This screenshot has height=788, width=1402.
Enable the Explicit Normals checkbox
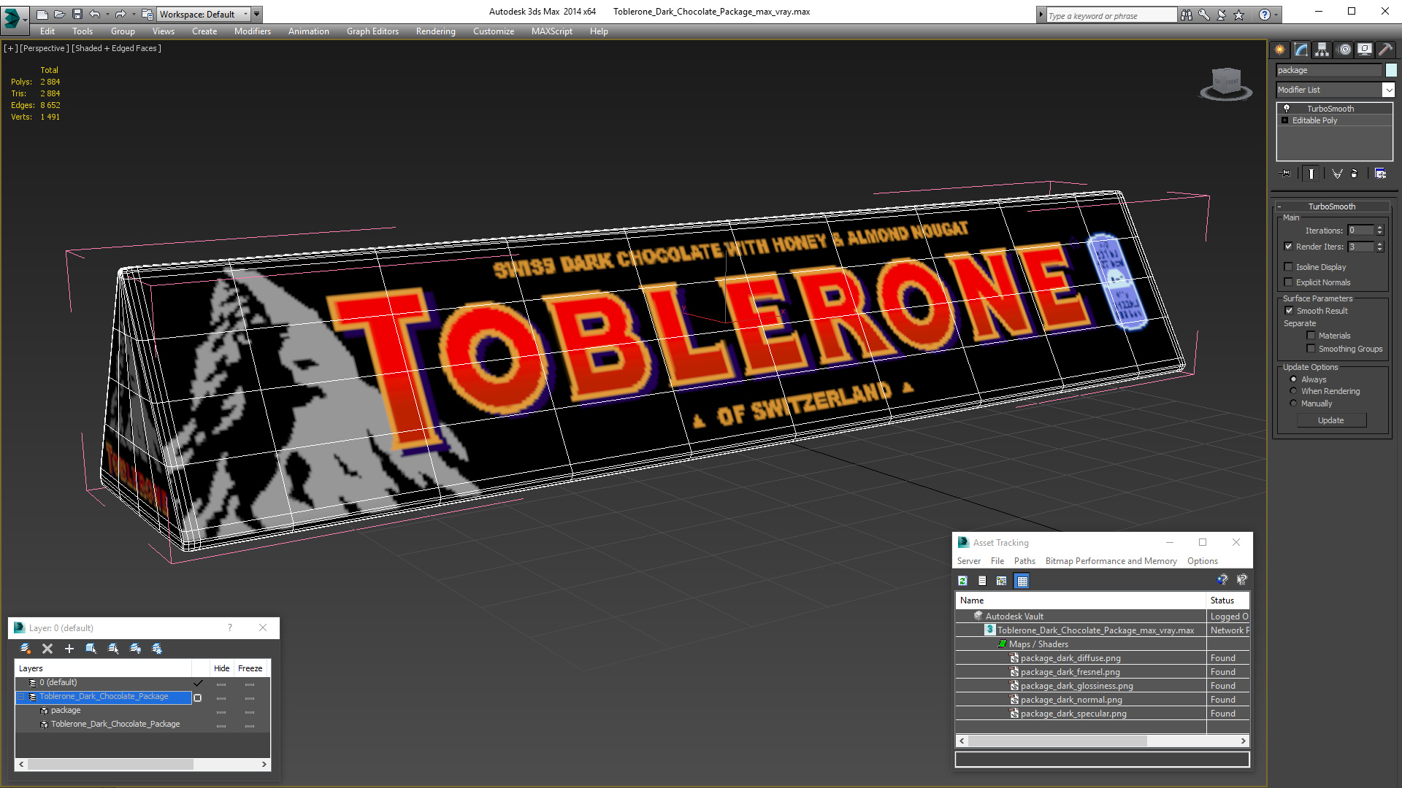[x=1289, y=282]
